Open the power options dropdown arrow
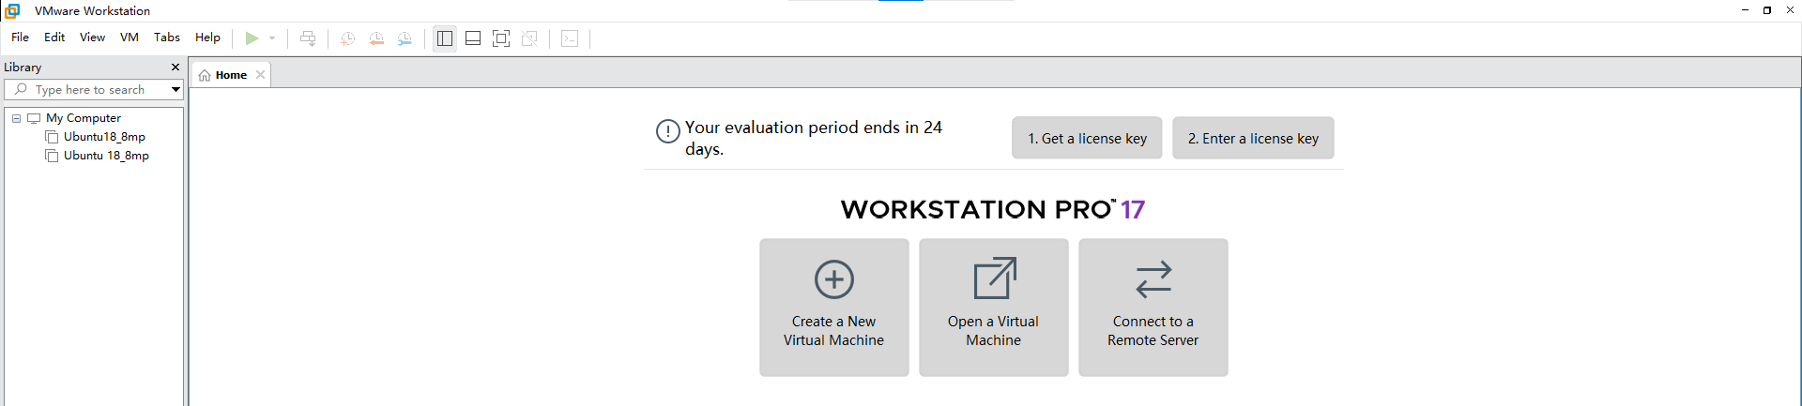 [272, 38]
